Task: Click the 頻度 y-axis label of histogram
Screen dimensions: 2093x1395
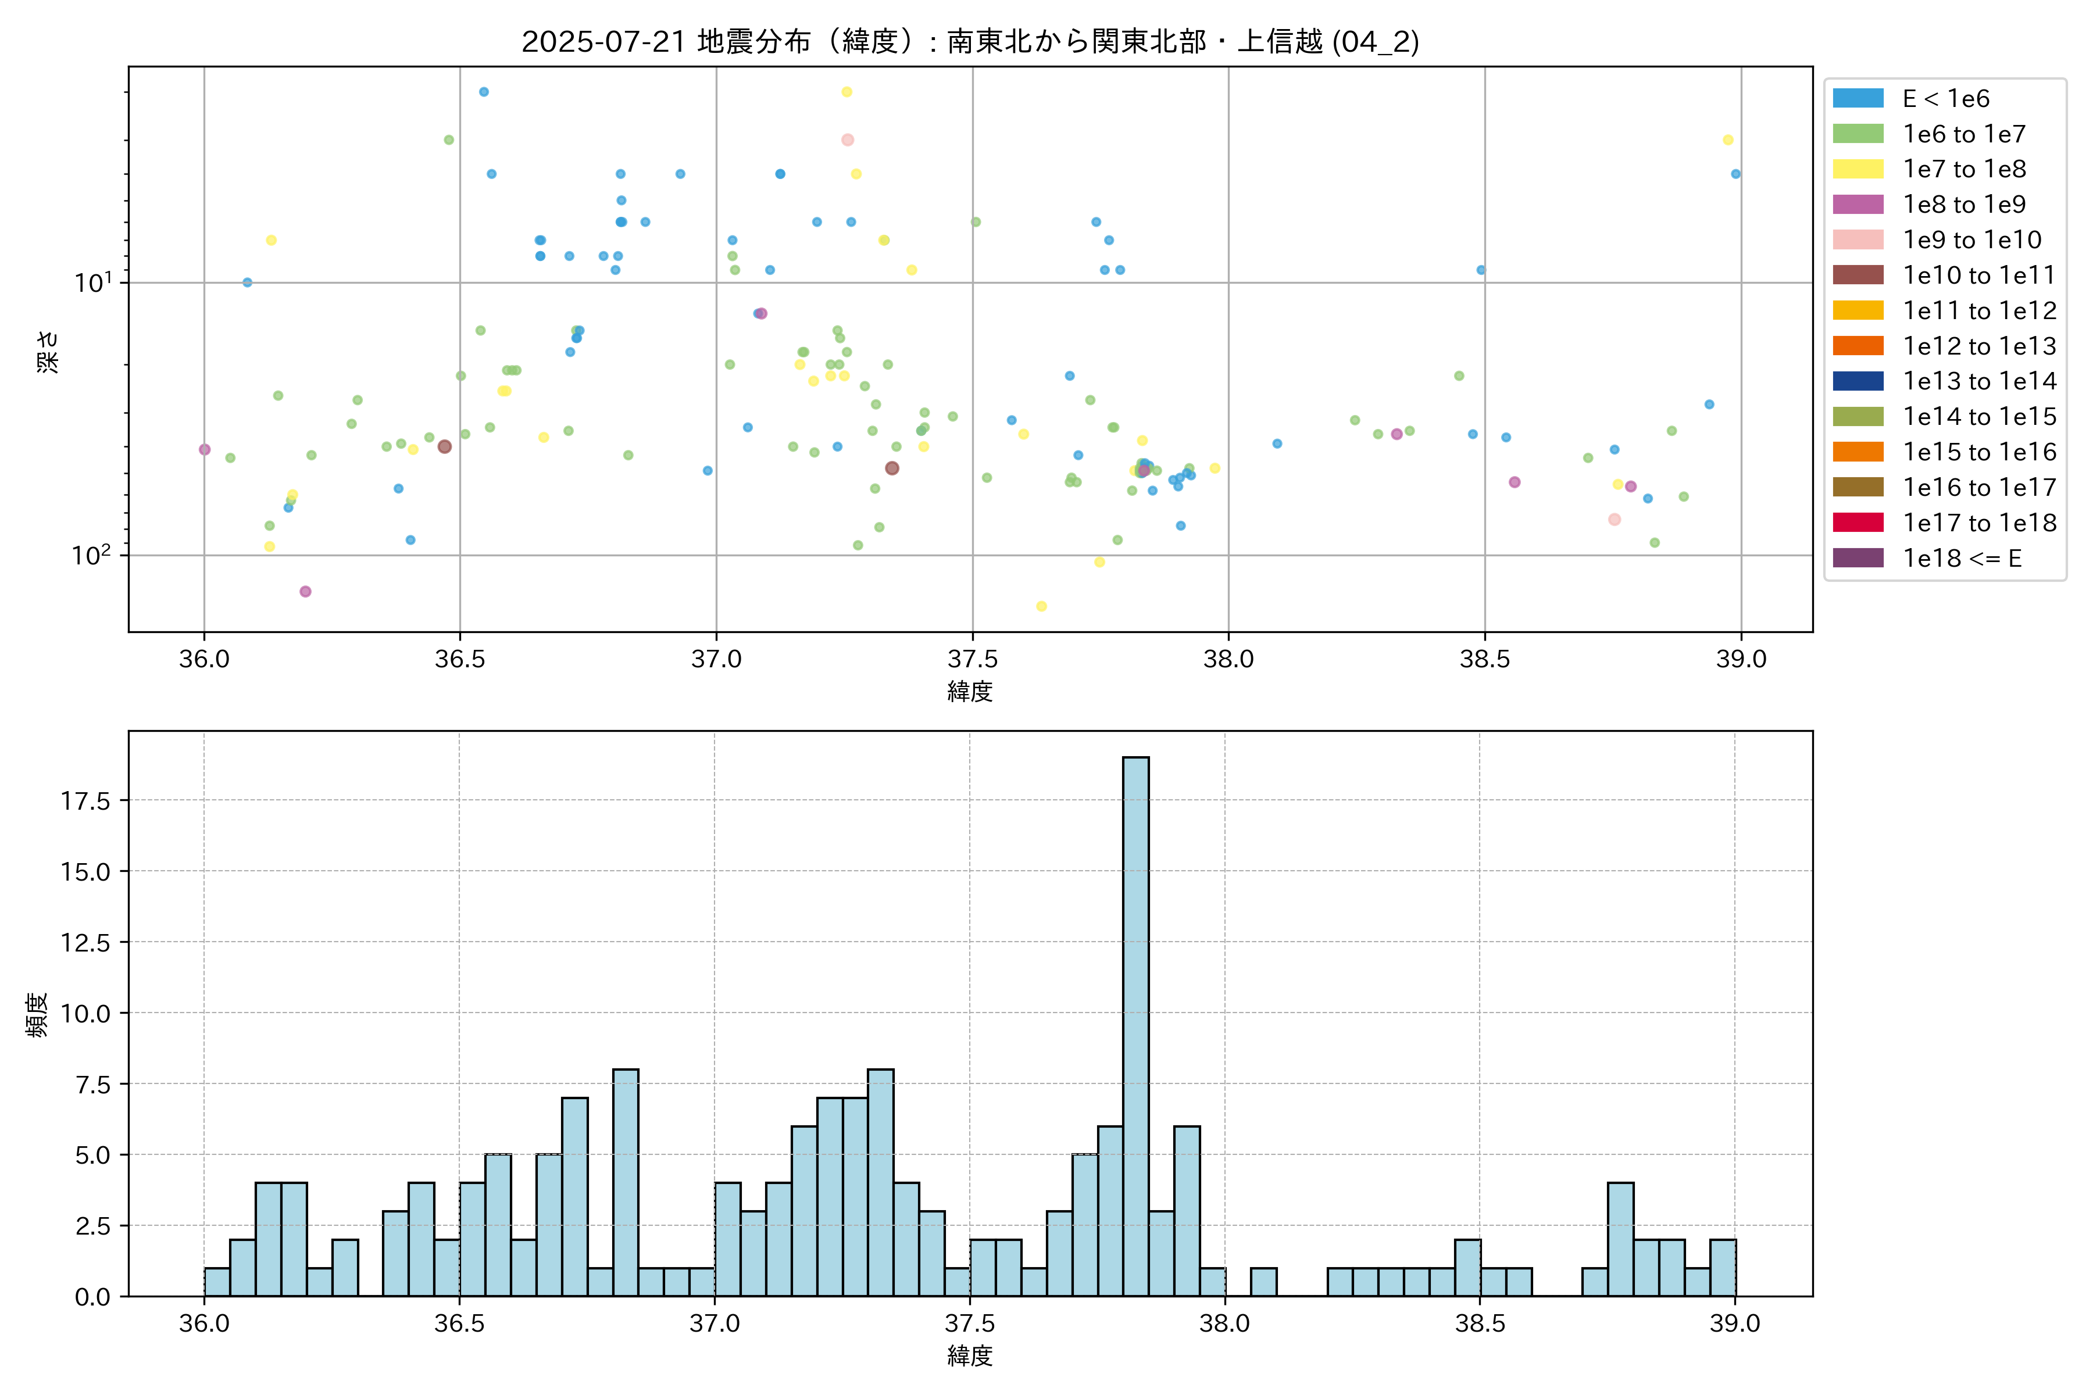Action: 37,1014
